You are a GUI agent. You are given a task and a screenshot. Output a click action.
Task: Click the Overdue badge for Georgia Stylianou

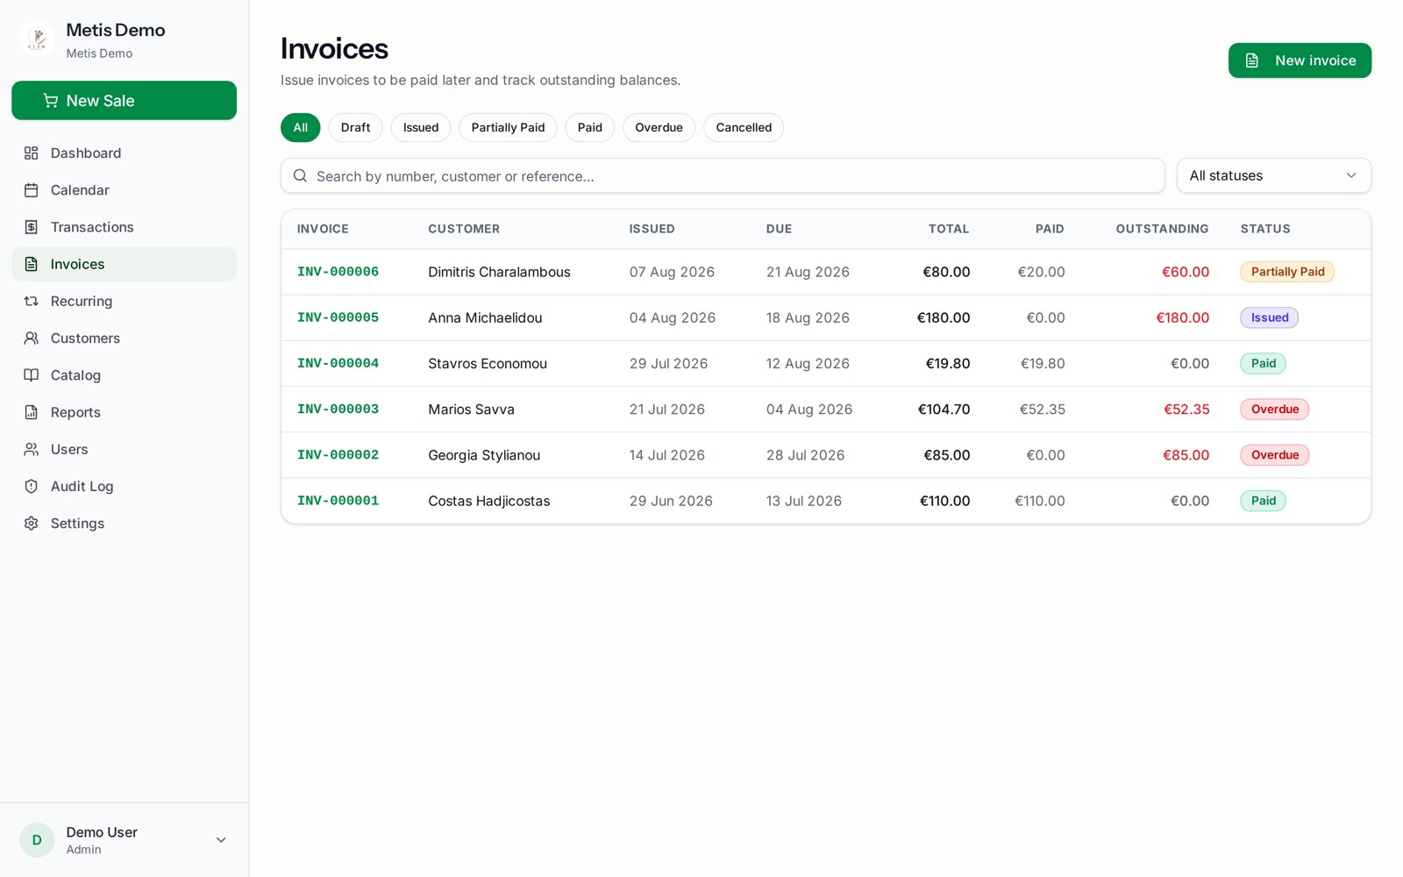(1274, 455)
